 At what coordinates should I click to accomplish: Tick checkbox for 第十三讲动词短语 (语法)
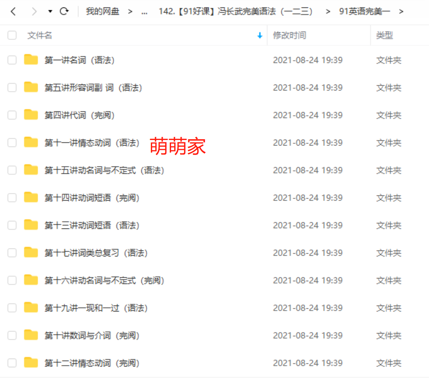(12, 225)
